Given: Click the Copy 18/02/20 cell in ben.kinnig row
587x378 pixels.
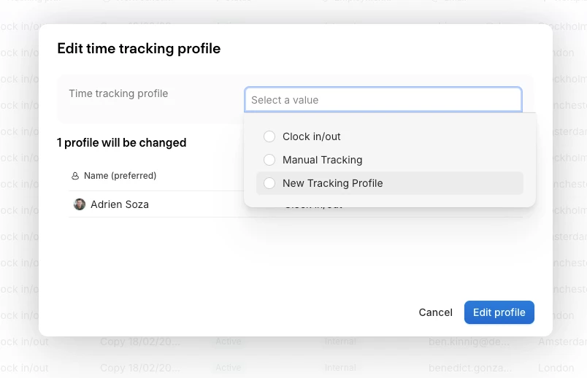Looking at the screenshot, I should click(140, 342).
